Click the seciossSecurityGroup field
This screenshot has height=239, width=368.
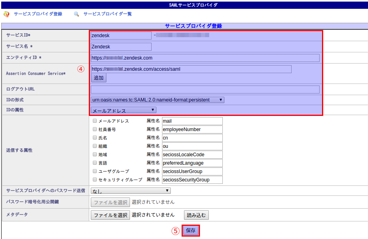(192, 180)
